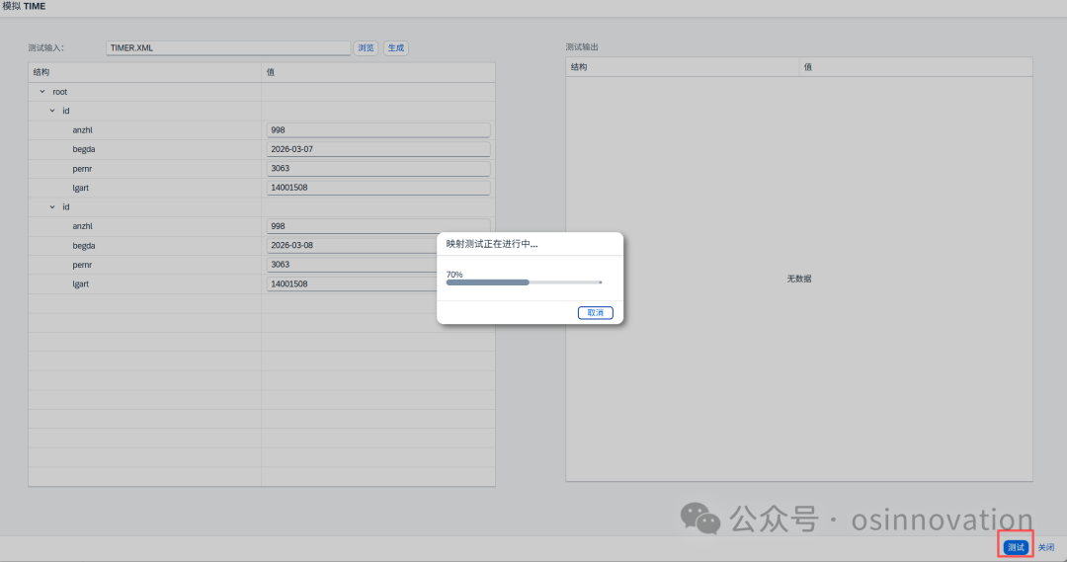Click the TIMER.XML test input field
Viewport: 1067px width, 562px height.
point(228,47)
